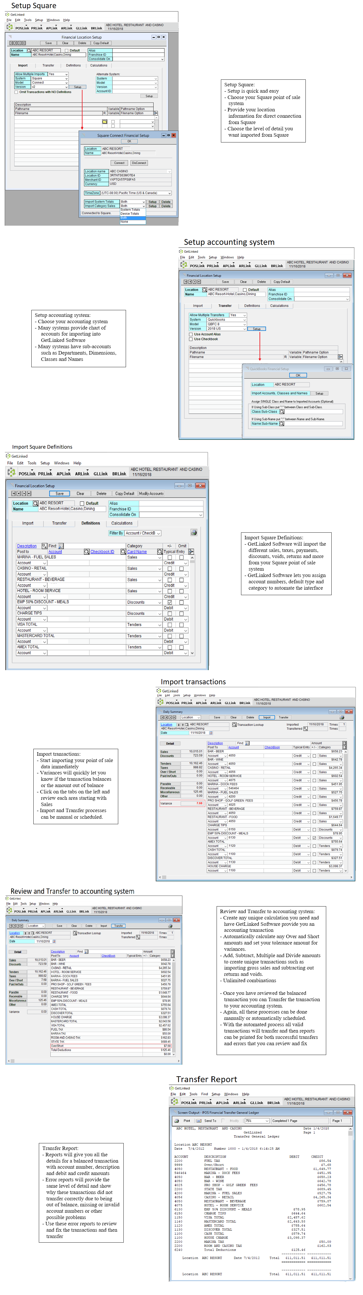
Task: Enable Omit Transactions with NO Definitions checkbox
Action: point(17,92)
